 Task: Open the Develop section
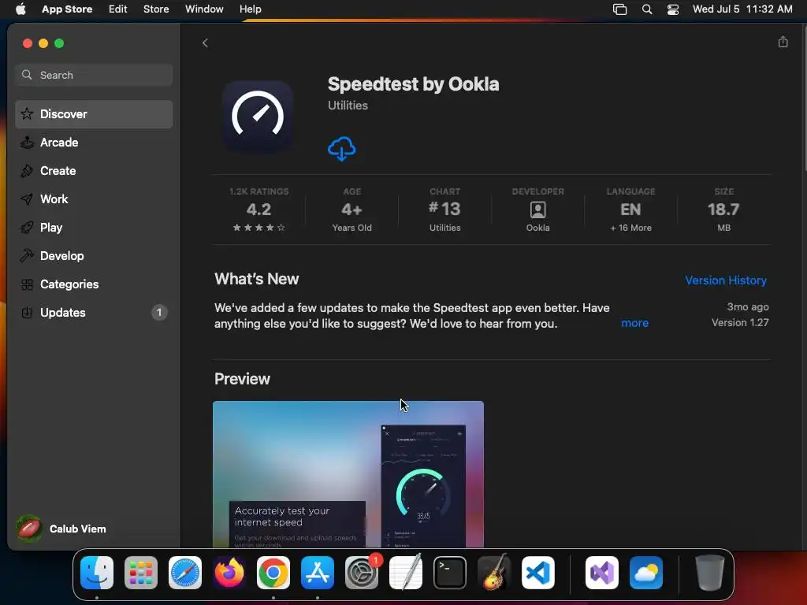tap(94, 256)
